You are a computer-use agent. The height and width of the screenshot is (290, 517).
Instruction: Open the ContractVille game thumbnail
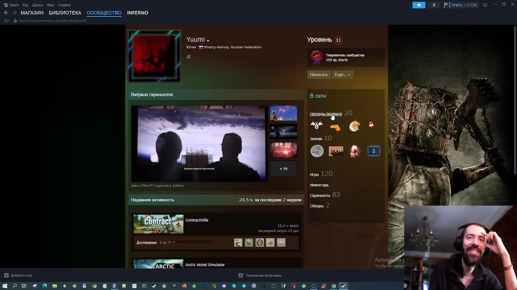tap(158, 224)
